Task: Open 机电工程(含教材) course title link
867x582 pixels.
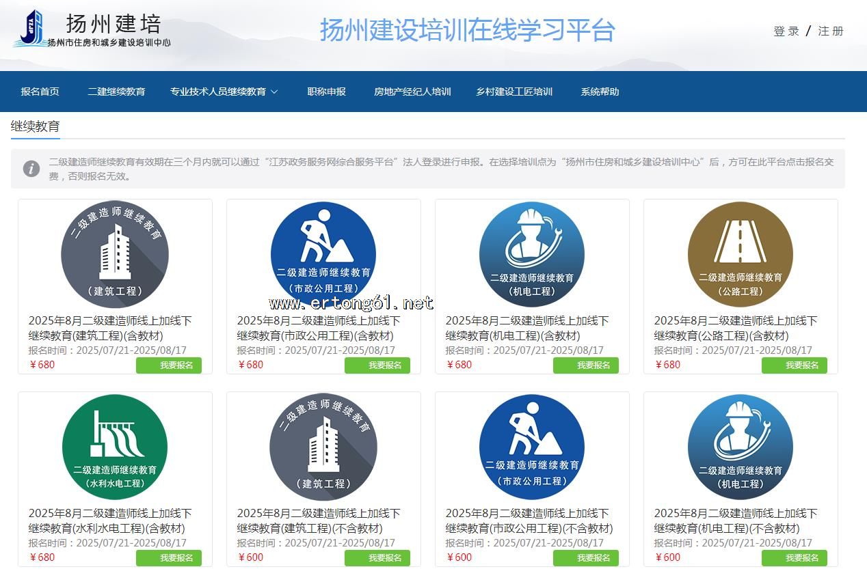Action: pyautogui.click(x=526, y=328)
